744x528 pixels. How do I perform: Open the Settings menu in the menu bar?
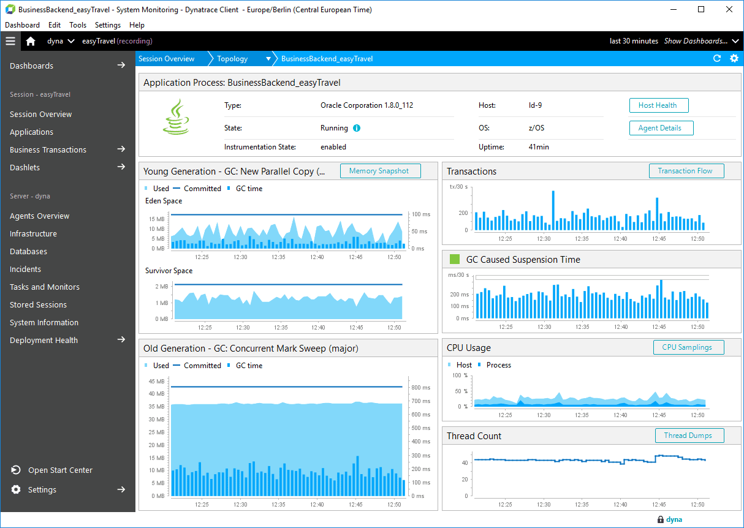point(108,25)
